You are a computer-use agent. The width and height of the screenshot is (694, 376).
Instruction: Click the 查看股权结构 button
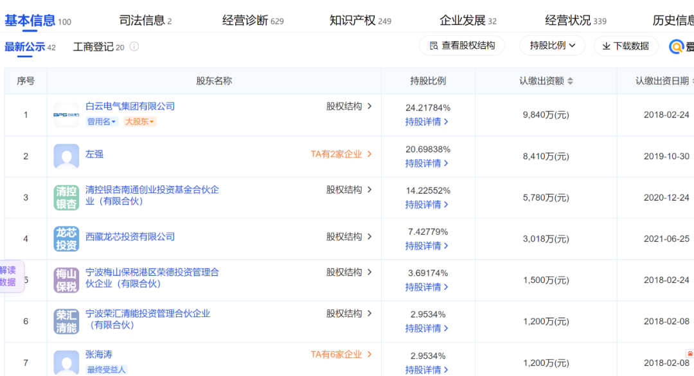tap(462, 46)
